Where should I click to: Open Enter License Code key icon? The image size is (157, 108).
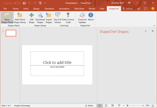point(68,15)
